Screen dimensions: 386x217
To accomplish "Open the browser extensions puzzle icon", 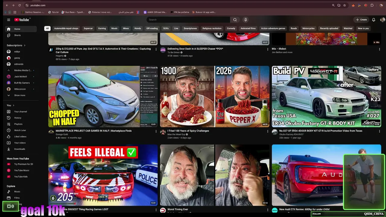I will pyautogui.click(x=372, y=5).
